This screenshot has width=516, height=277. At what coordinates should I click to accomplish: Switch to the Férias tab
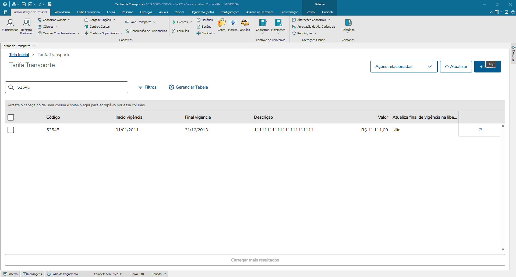tap(111, 12)
